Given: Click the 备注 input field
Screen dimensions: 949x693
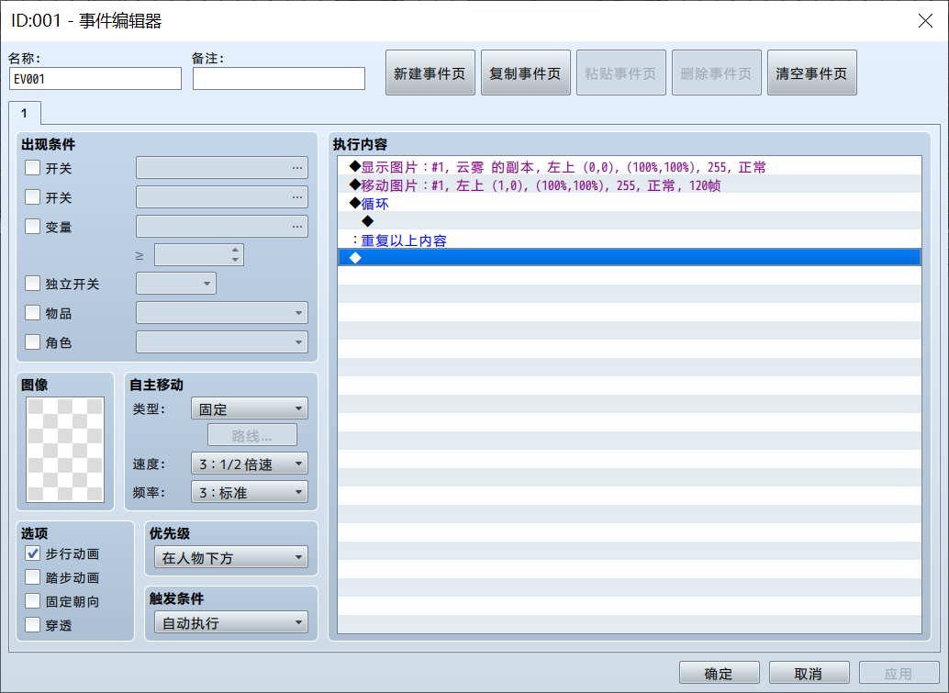Looking at the screenshot, I should click(279, 79).
